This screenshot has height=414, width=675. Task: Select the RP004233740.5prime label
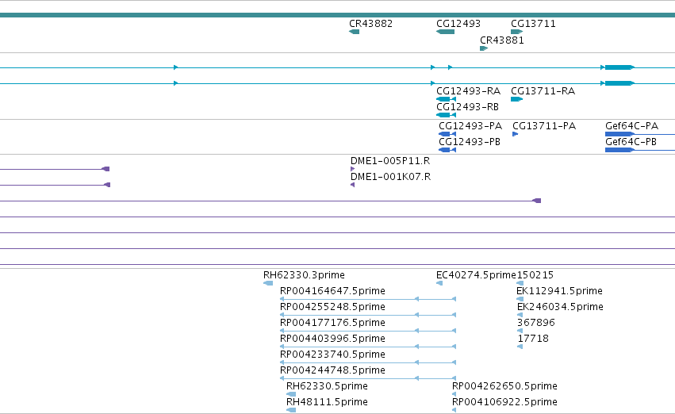click(x=332, y=355)
